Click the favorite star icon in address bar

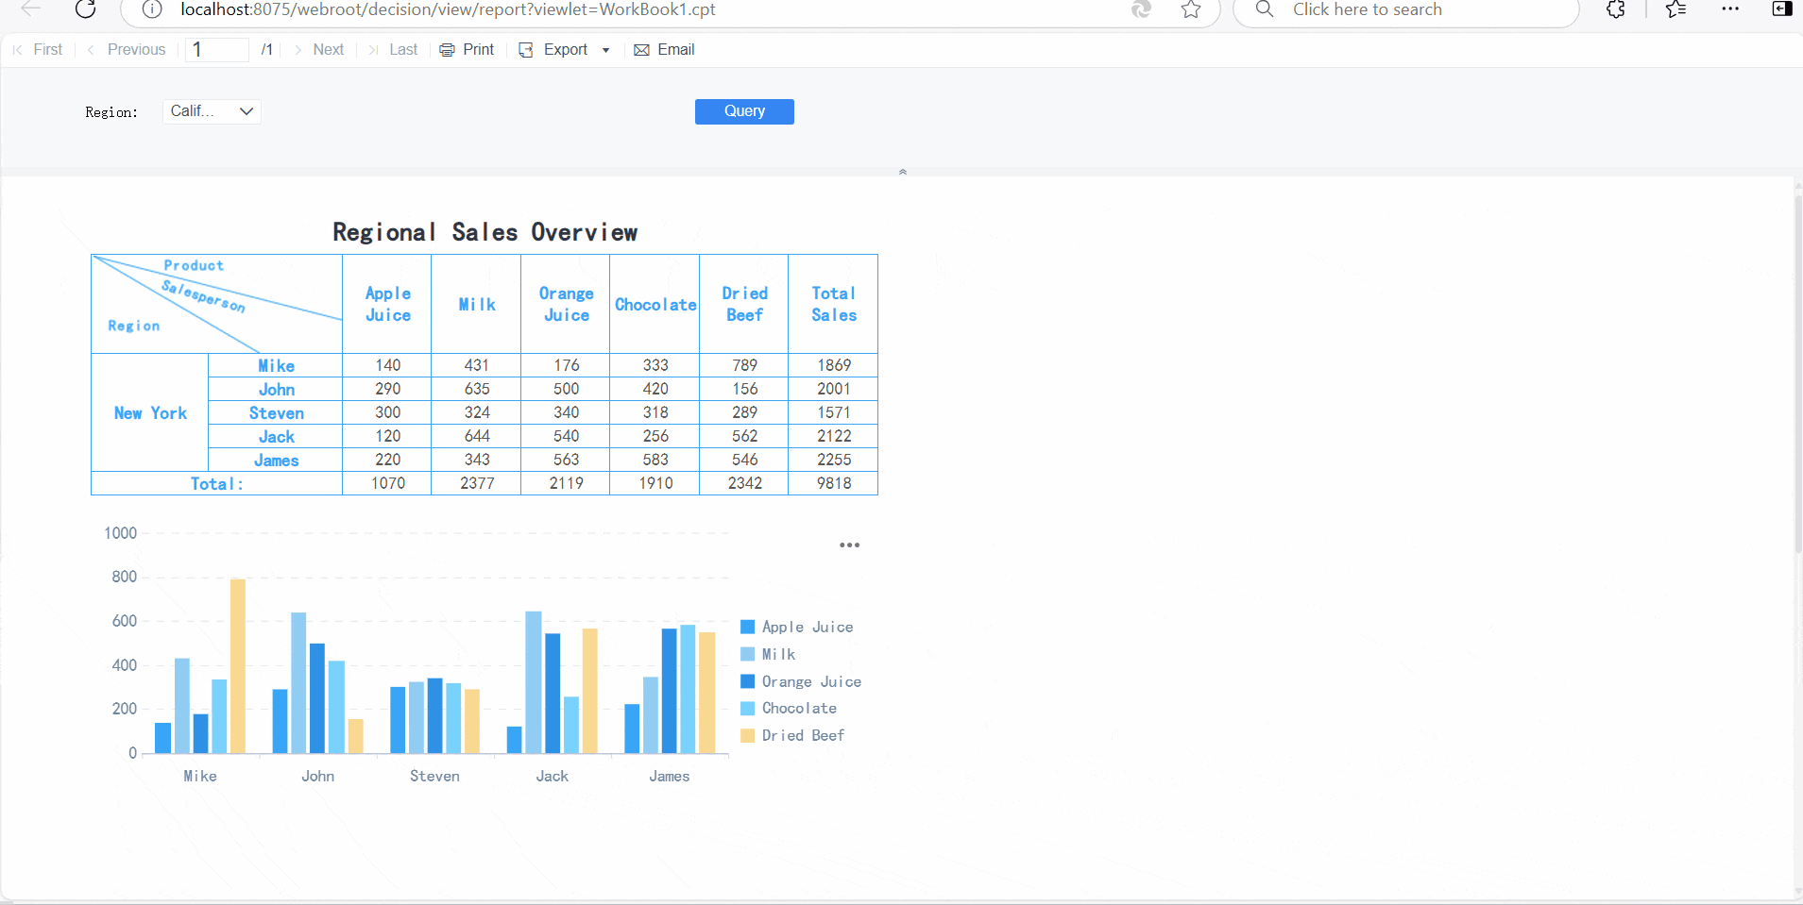[x=1191, y=9]
